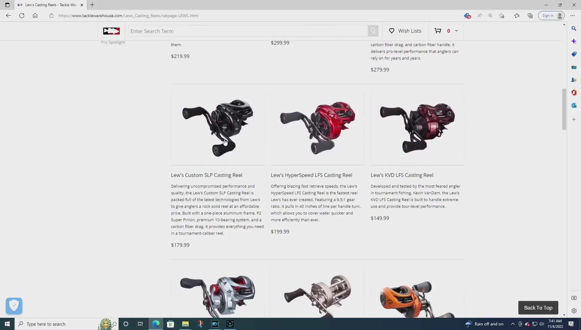This screenshot has width=581, height=330.
Task: Open weather Rain off and on widget
Action: pos(484,324)
